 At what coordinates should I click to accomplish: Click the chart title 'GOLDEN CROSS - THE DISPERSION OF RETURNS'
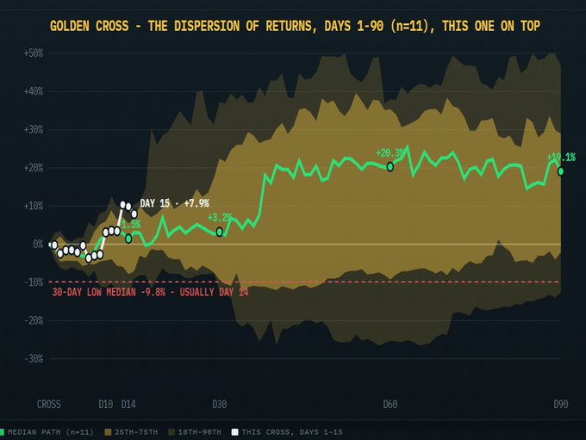pos(183,26)
